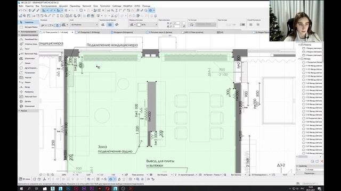This screenshot has width=341, height=191.
Task: Open the Teamwork menu
Action: (x=87, y=6)
